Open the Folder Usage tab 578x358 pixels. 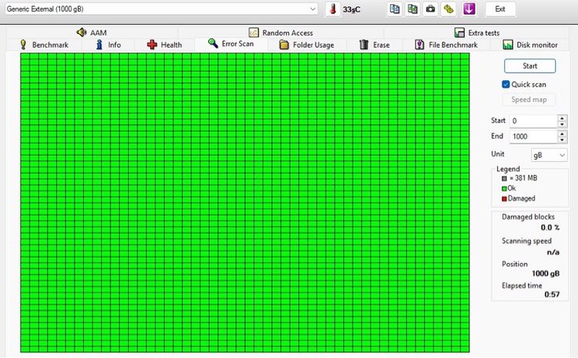tap(307, 45)
